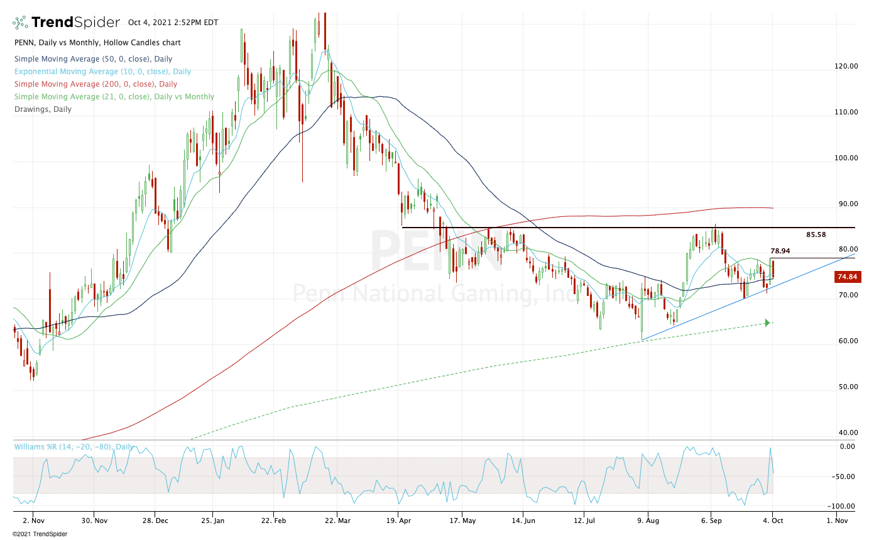Image resolution: width=874 pixels, height=540 pixels.
Task: Click the 22. Mar date on time axis
Action: (337, 521)
